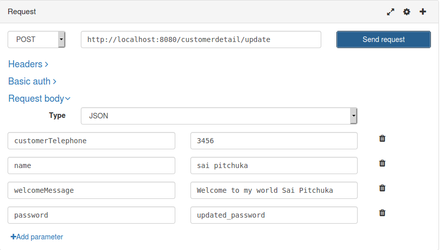Screen dimensions: 440x250
Task: Focus the request URL input field
Action: 201,39
